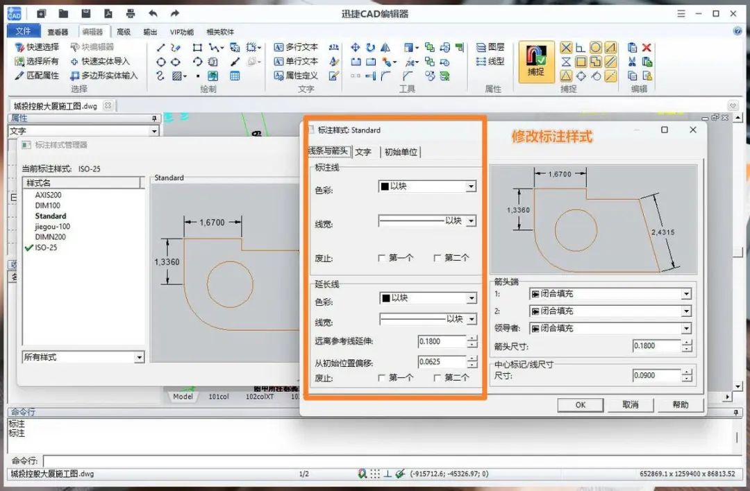750x491 pixels.
Task: Open the 线宽 dropdown under 标注线
Action: pyautogui.click(x=472, y=220)
